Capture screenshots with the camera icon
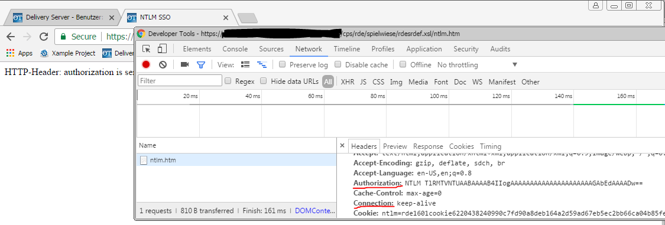Image resolution: width=665 pixels, height=225 pixels. click(184, 64)
